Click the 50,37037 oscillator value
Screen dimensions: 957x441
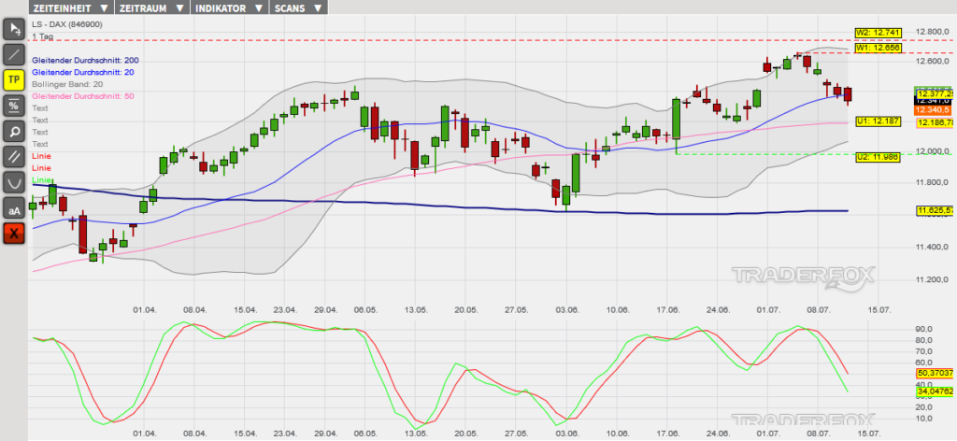tap(935, 373)
